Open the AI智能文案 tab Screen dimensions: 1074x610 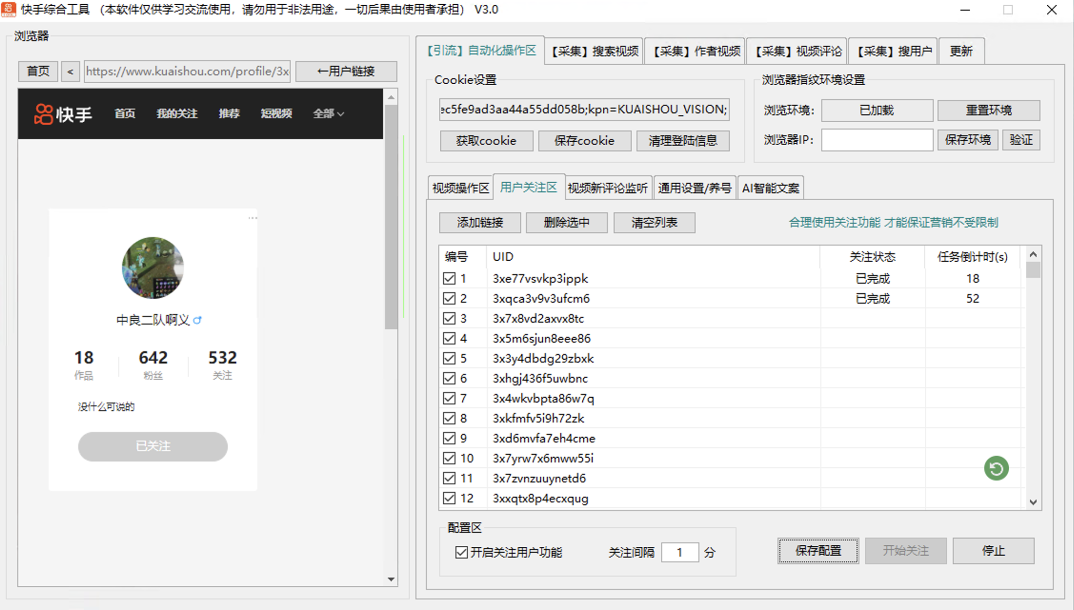coord(771,187)
